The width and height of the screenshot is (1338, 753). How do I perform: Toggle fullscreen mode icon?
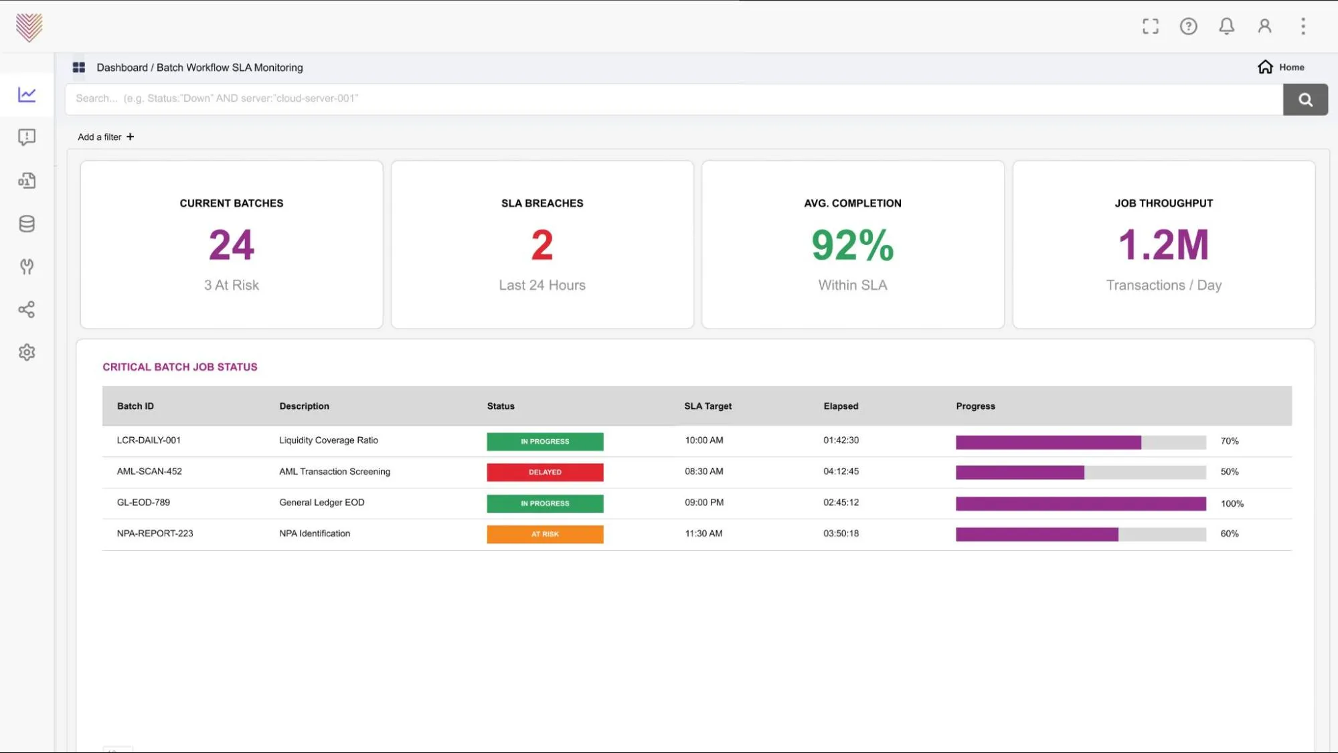(x=1150, y=26)
